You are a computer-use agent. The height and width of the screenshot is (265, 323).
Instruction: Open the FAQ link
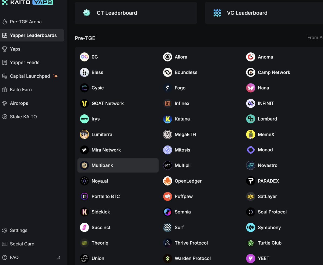click(32, 257)
